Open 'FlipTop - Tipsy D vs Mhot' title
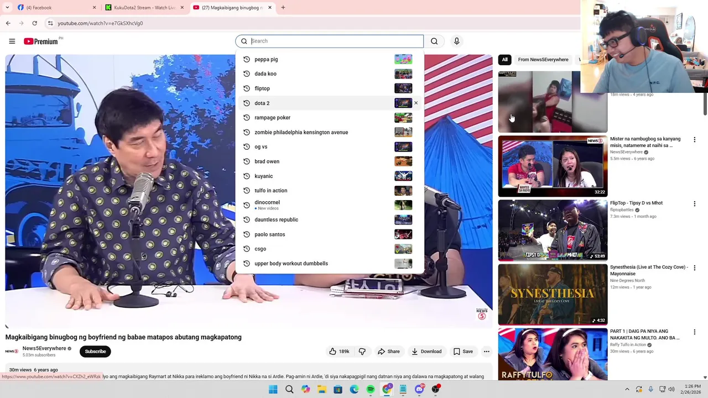Viewport: 708px width, 398px height. (x=636, y=203)
